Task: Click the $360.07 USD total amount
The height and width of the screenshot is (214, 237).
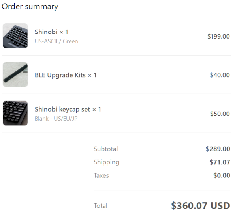Action: [x=200, y=205]
